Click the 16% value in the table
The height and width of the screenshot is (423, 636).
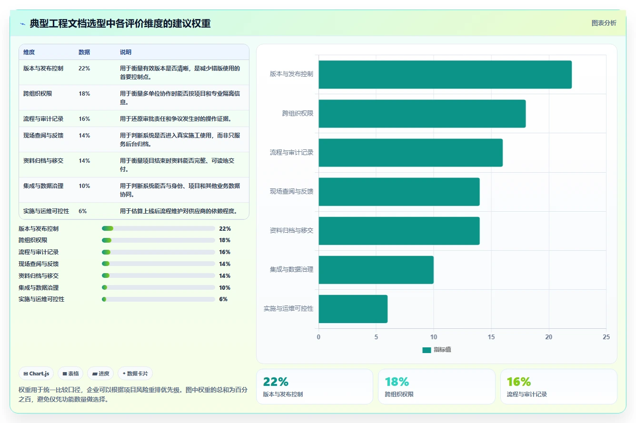point(84,118)
